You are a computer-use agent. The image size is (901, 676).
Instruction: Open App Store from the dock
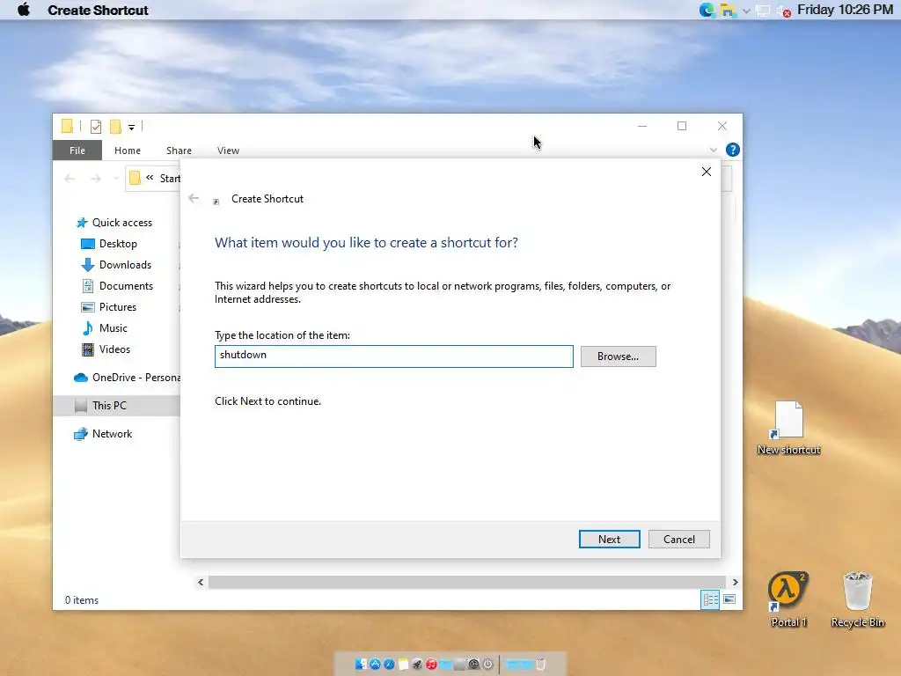(x=375, y=664)
